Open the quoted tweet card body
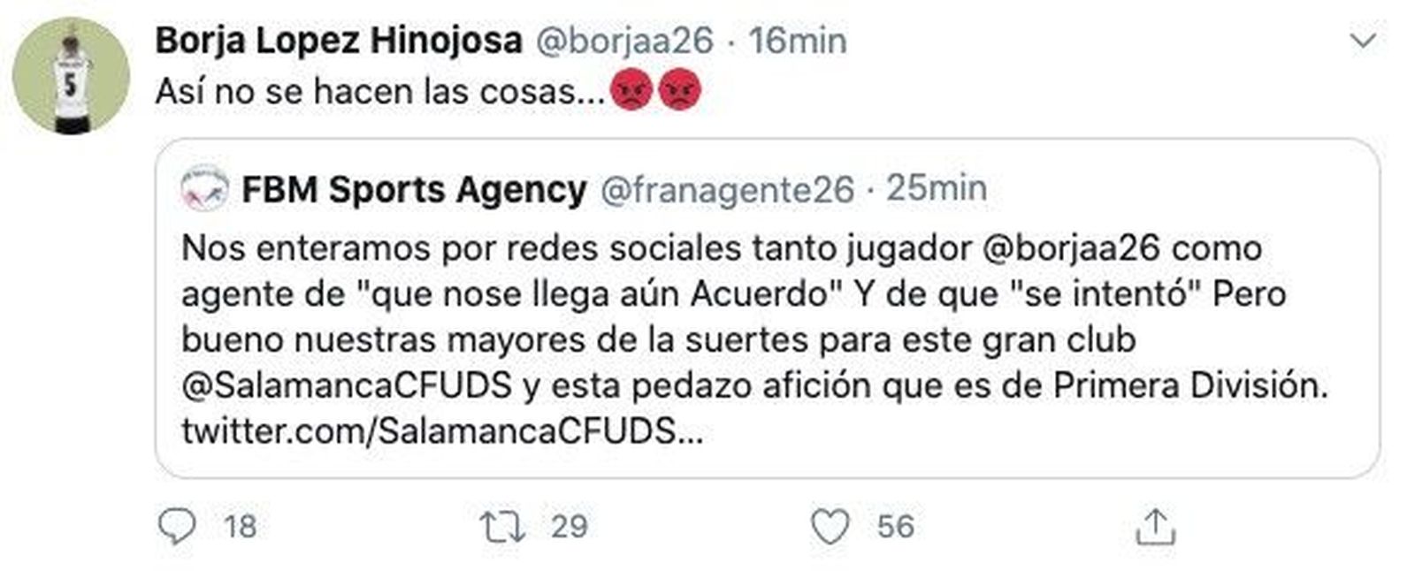 tap(768, 308)
